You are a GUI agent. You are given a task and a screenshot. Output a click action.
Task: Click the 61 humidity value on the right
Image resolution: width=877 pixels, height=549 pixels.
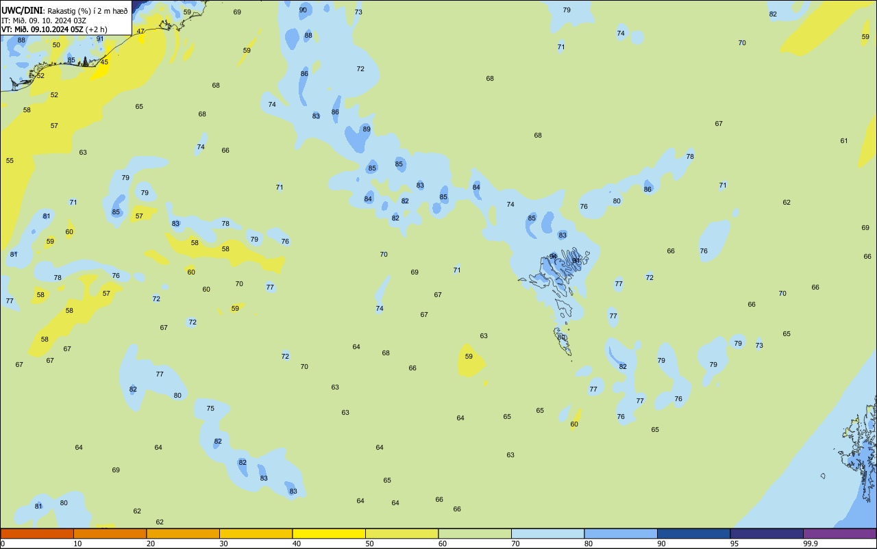tap(844, 141)
